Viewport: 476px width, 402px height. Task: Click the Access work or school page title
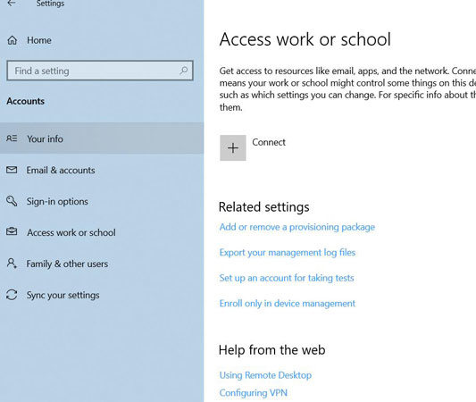pyautogui.click(x=305, y=39)
